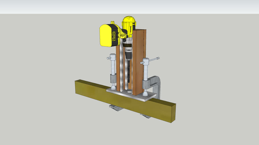Image resolution: width=259 pixels, height=145 pixels.
Task: Select the left clamp jaw beneath the beam
Action: point(113,107)
